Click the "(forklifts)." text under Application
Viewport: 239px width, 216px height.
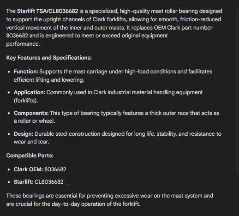(26, 101)
